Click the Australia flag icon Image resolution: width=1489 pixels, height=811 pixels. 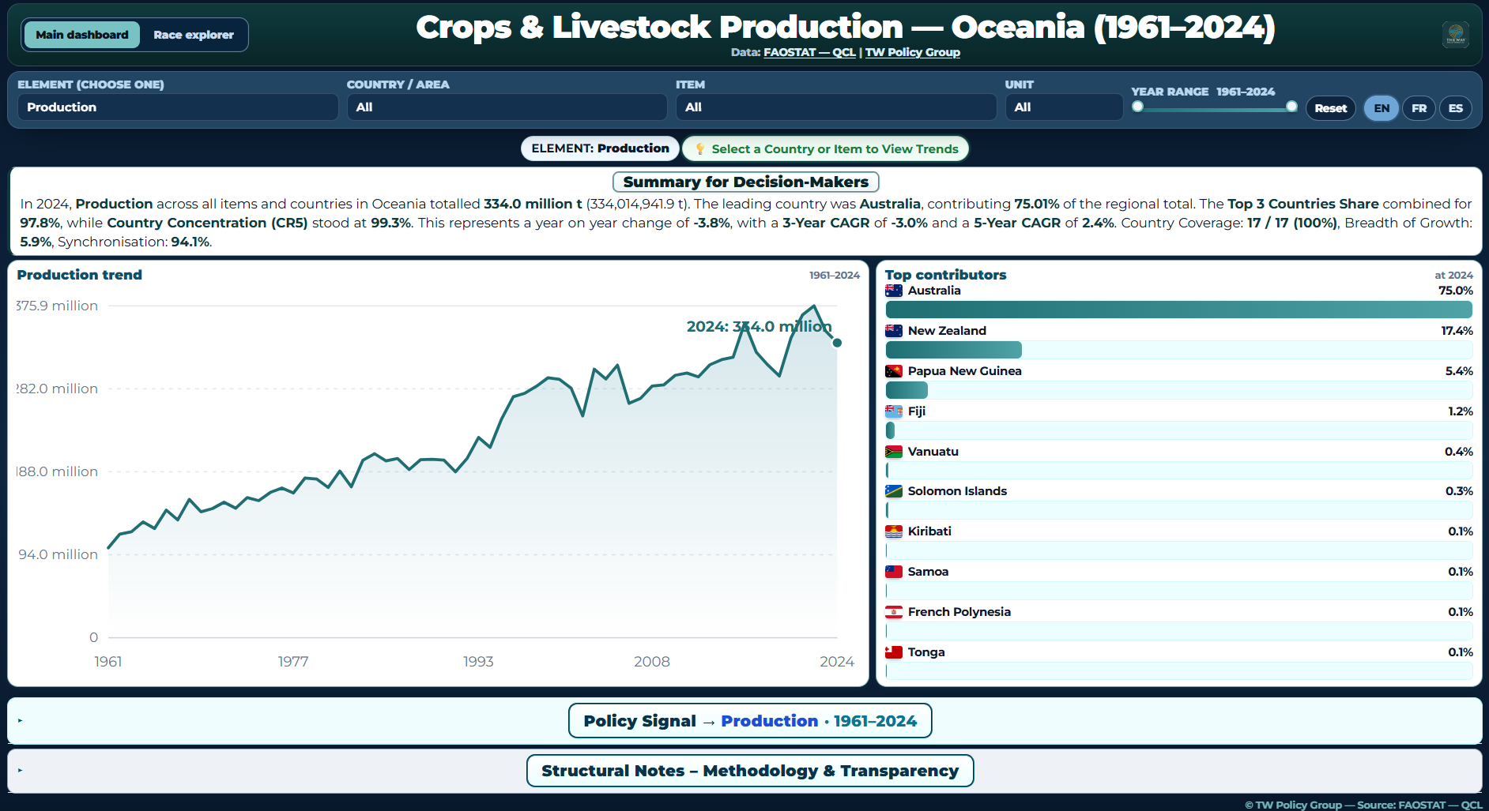tap(894, 291)
